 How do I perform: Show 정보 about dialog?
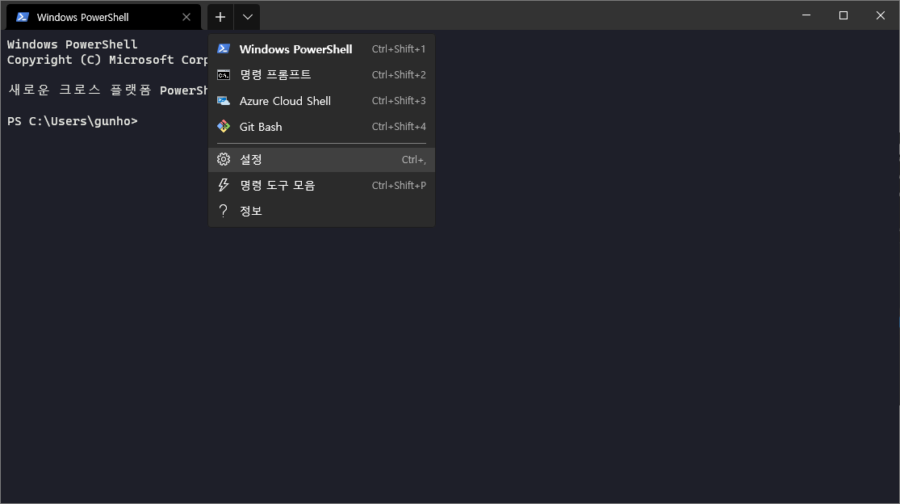321,211
